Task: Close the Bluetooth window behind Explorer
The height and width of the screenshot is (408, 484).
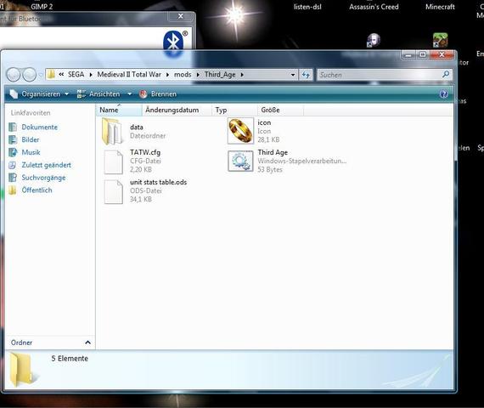Action: [x=181, y=16]
